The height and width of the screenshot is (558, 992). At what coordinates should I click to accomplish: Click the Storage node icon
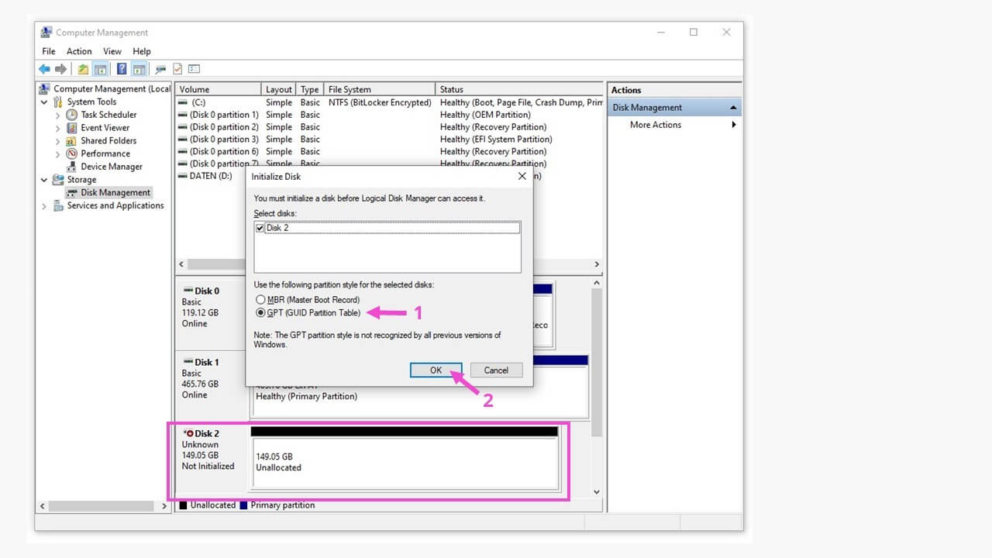pos(58,180)
